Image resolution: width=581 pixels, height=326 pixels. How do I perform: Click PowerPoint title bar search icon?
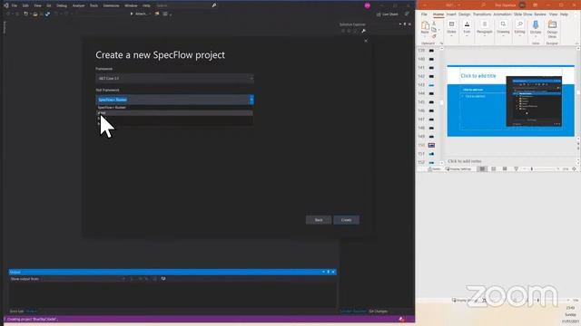[x=483, y=5]
